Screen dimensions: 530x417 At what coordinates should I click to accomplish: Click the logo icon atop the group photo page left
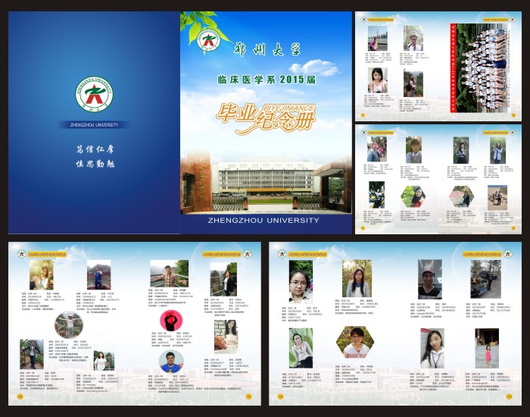(363, 20)
